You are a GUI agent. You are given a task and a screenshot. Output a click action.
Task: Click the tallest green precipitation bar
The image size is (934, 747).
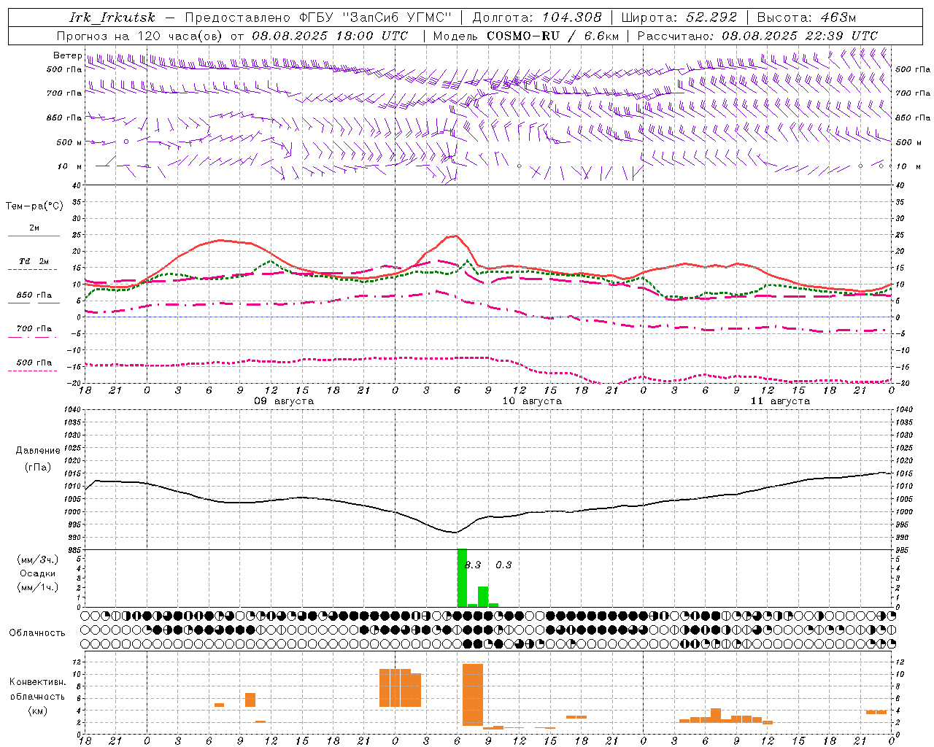point(462,578)
